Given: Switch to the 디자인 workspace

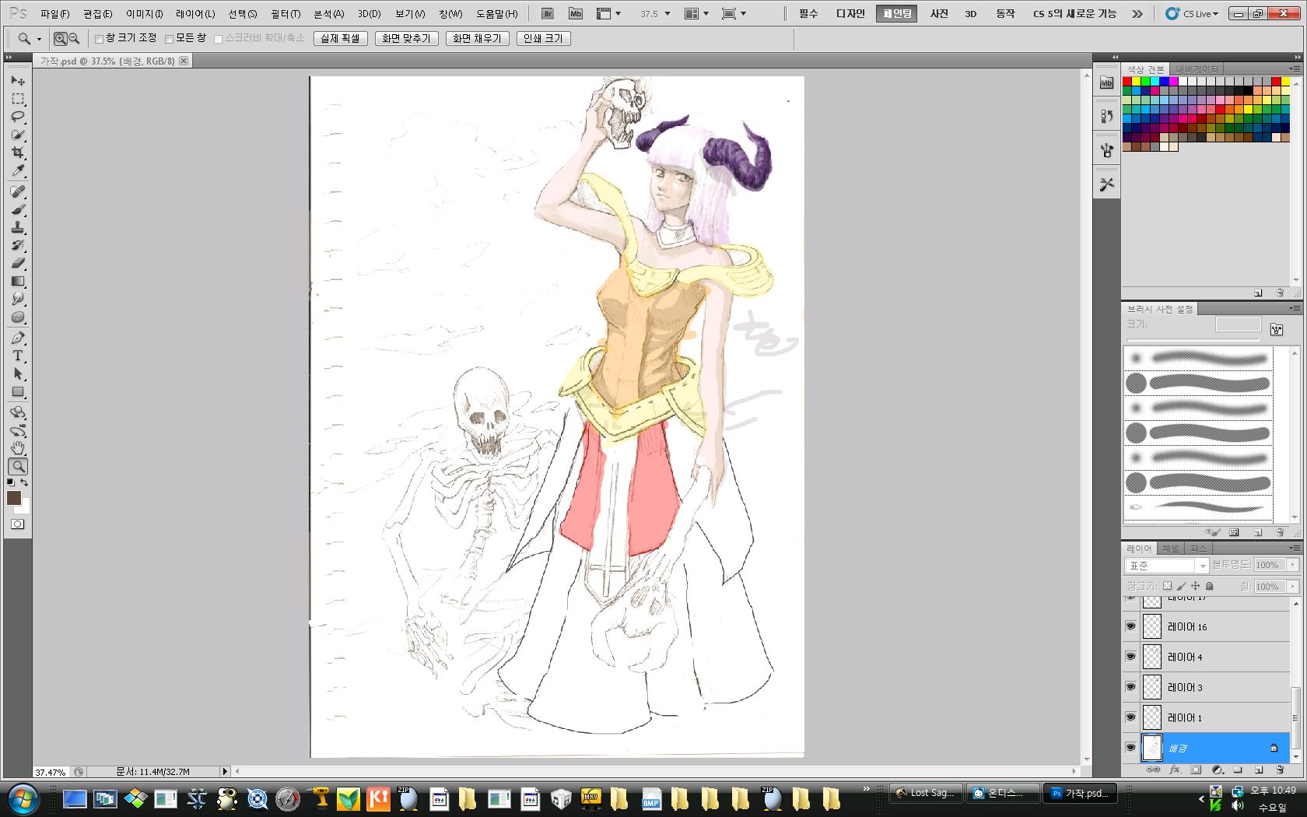Looking at the screenshot, I should tap(850, 14).
